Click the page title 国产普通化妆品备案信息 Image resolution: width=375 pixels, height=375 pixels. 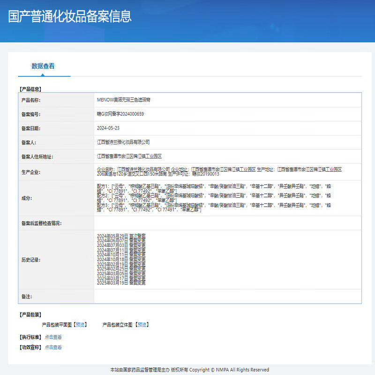pos(70,16)
